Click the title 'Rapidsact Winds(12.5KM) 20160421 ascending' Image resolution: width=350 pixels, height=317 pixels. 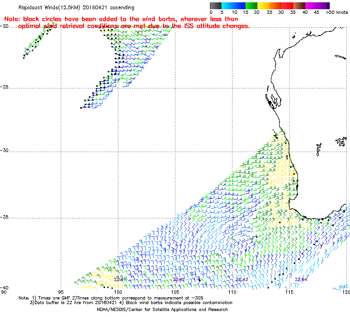tap(76, 7)
